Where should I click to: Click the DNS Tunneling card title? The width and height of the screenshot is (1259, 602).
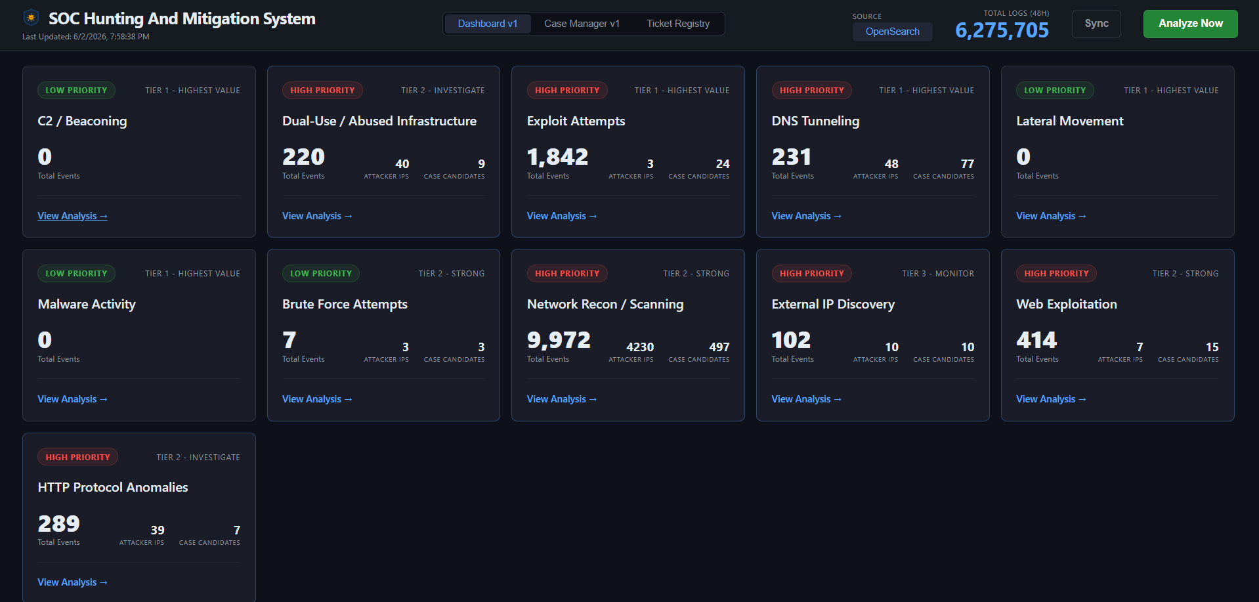click(815, 121)
